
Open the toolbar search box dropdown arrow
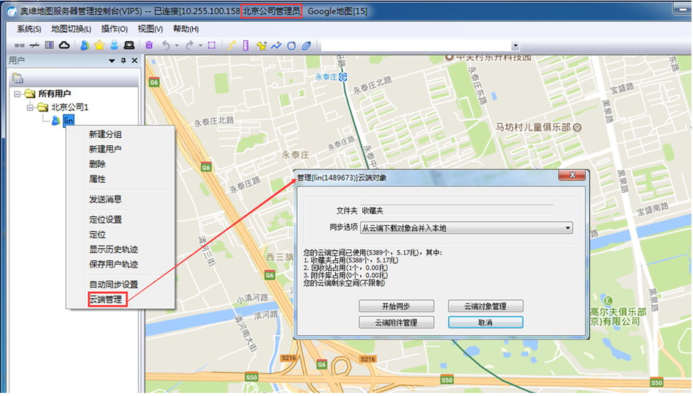516,46
